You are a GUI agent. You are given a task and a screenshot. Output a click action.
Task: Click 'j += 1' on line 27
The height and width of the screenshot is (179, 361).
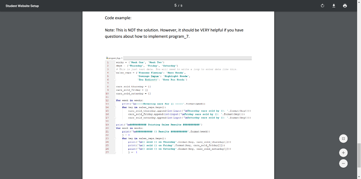click(x=133, y=153)
